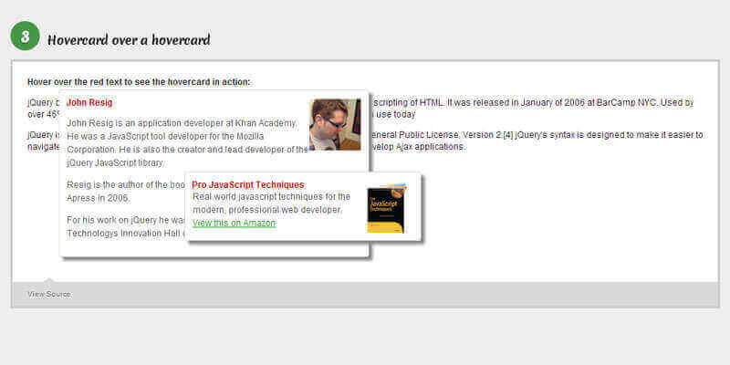The width and height of the screenshot is (730, 365).
Task: Open the View Source tab
Action: pyautogui.click(x=49, y=294)
